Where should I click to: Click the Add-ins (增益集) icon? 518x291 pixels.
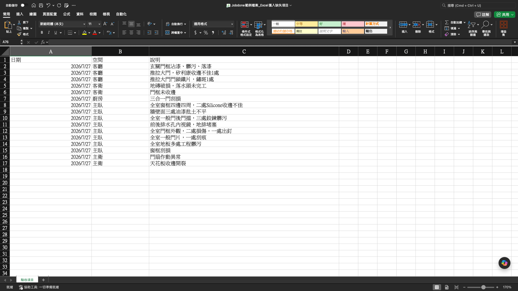[x=504, y=25]
